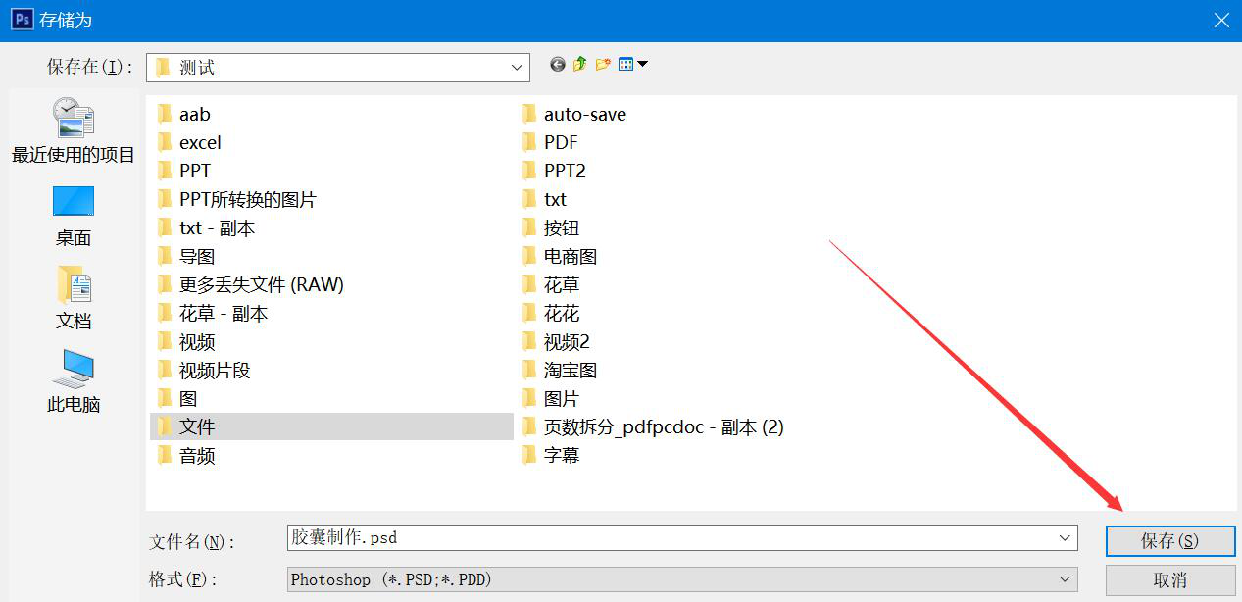
Task: Open the 格式 file type dropdown
Action: click(x=1065, y=579)
